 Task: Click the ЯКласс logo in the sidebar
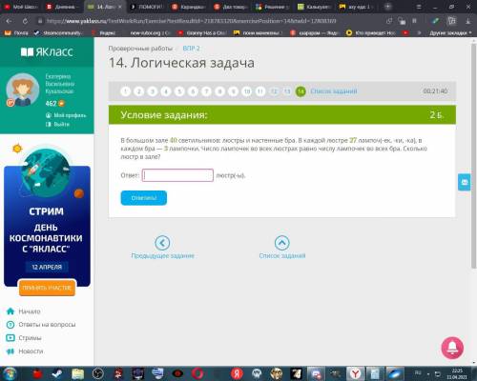(x=47, y=51)
